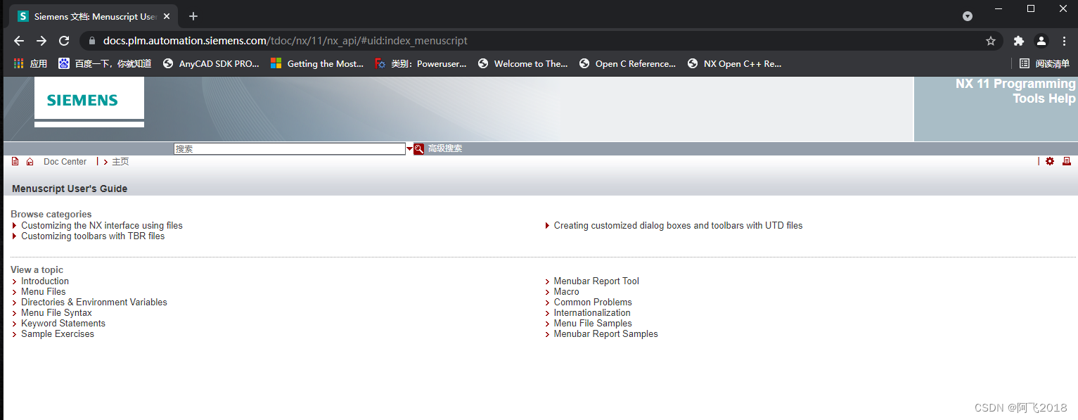Click the red home icon in breadcrumb
This screenshot has height=420, width=1078.
tap(30, 162)
